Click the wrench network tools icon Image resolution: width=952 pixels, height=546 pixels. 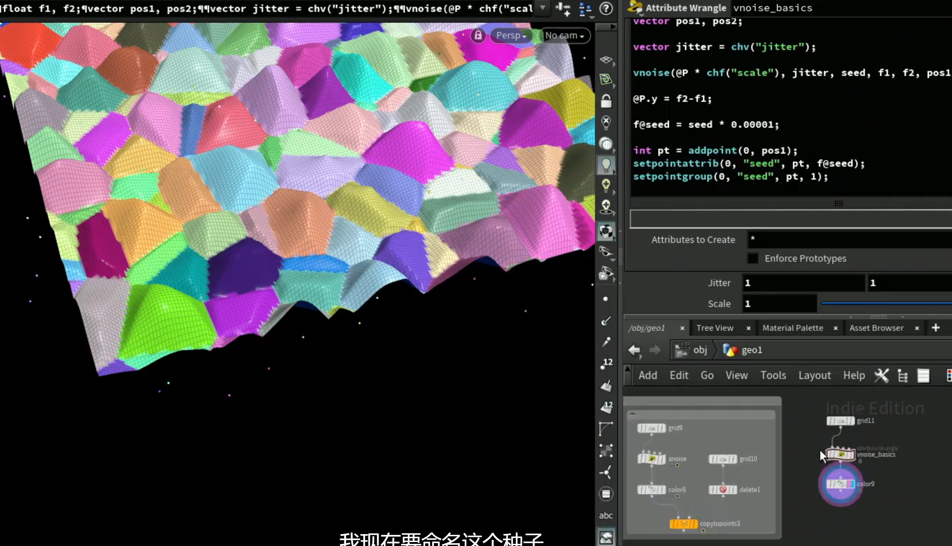point(881,375)
